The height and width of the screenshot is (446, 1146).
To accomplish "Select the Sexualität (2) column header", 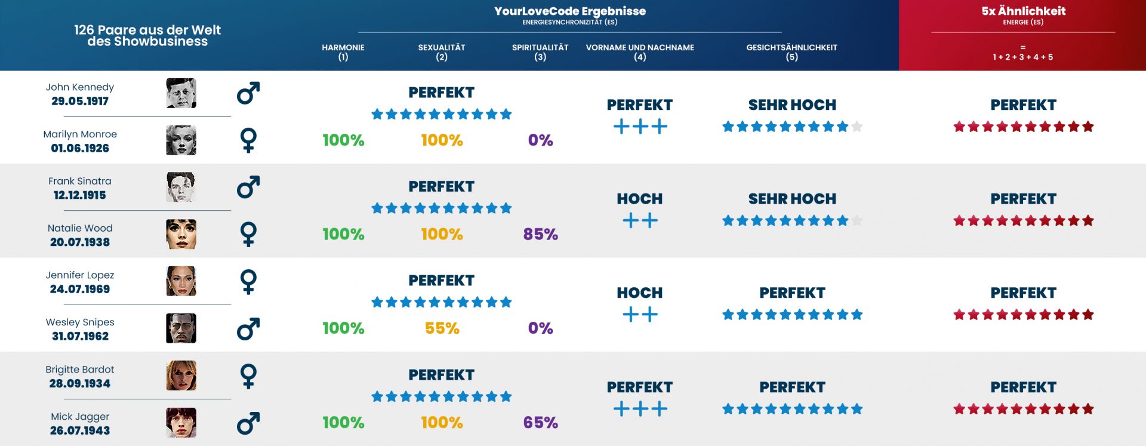I will (x=442, y=52).
